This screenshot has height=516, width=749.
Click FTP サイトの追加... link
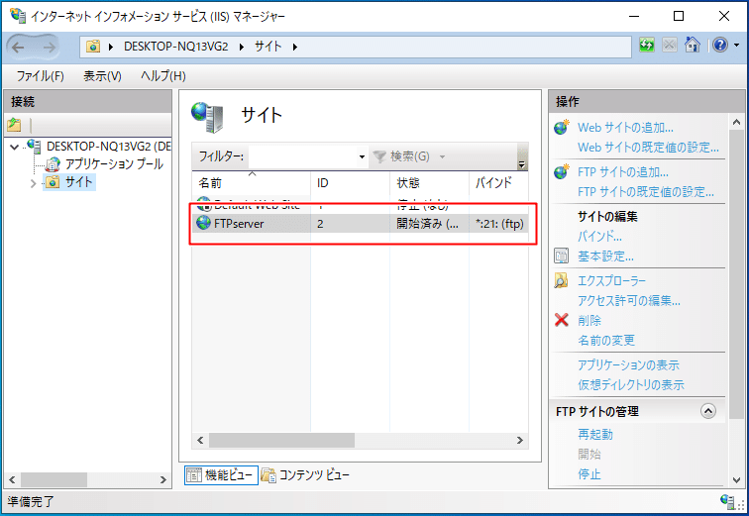[x=623, y=172]
